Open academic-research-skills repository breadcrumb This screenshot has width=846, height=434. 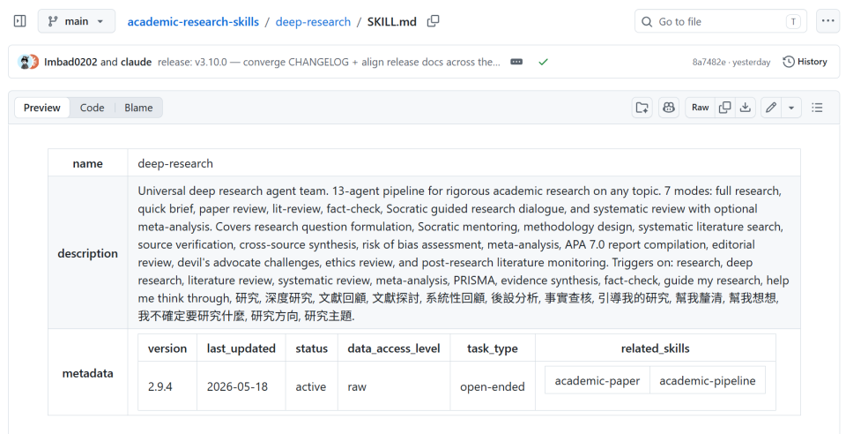click(193, 21)
